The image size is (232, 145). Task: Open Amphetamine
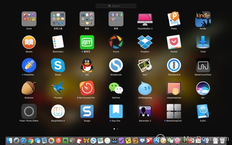(174, 88)
